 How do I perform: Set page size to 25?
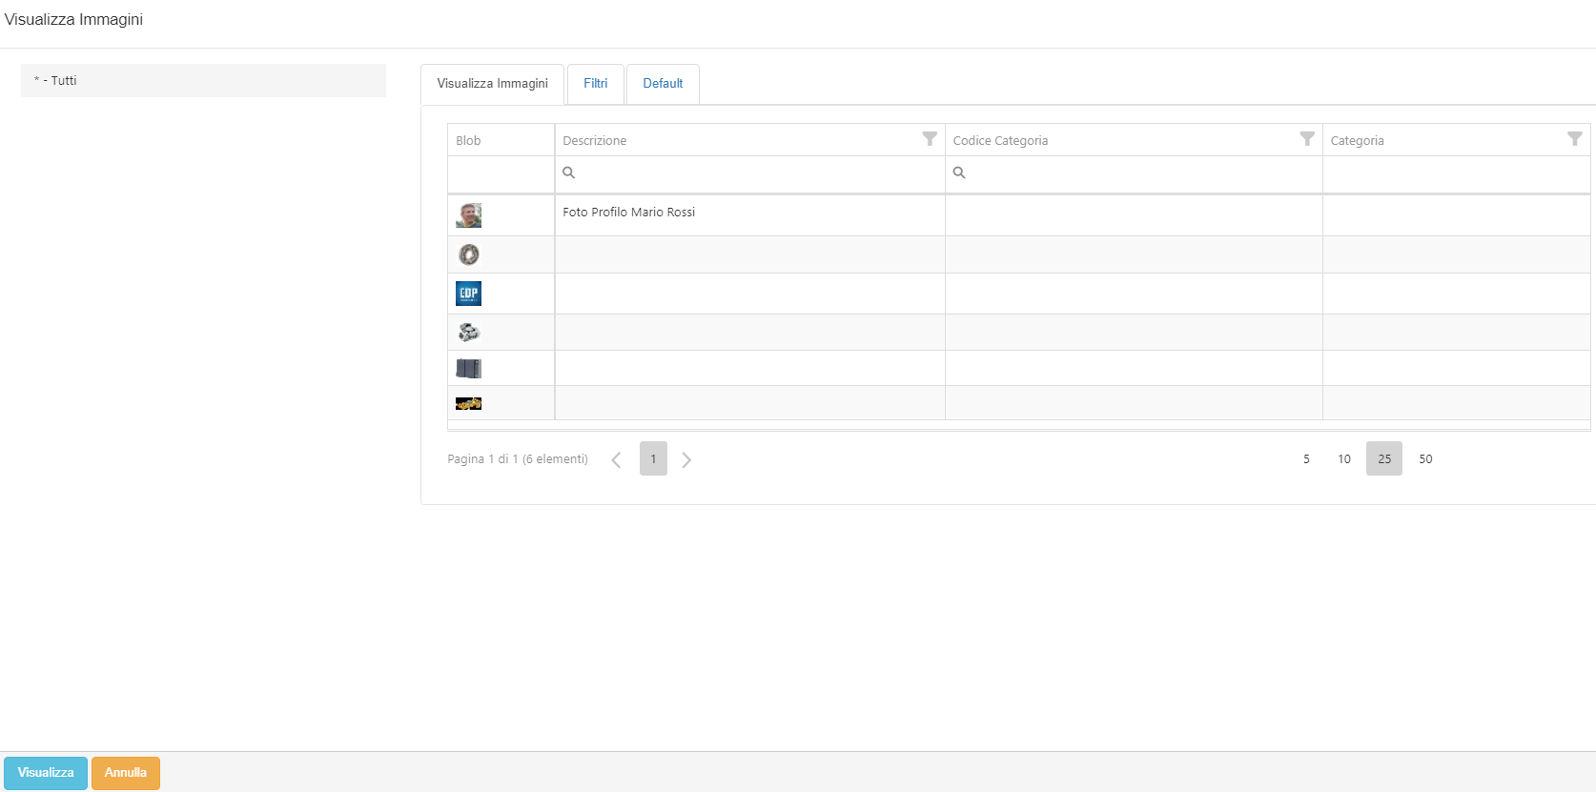(1384, 458)
